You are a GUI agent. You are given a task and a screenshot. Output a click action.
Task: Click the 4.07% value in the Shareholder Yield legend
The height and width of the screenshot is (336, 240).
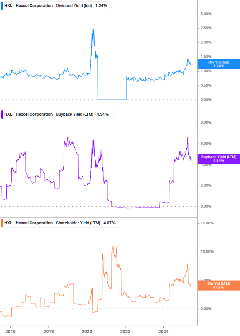[x=109, y=223]
